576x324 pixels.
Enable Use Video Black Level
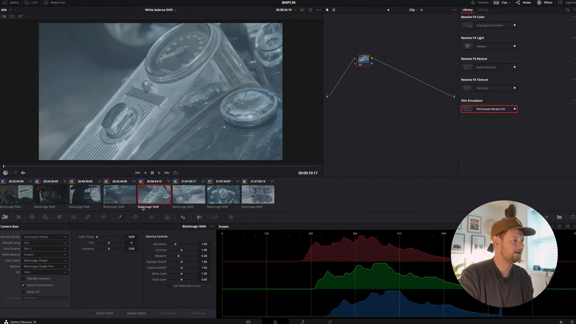(170, 286)
